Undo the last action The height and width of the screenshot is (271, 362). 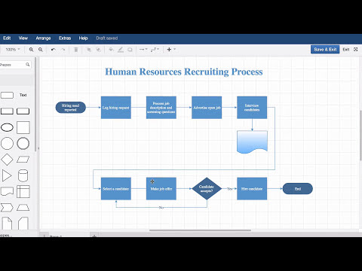tap(54, 50)
